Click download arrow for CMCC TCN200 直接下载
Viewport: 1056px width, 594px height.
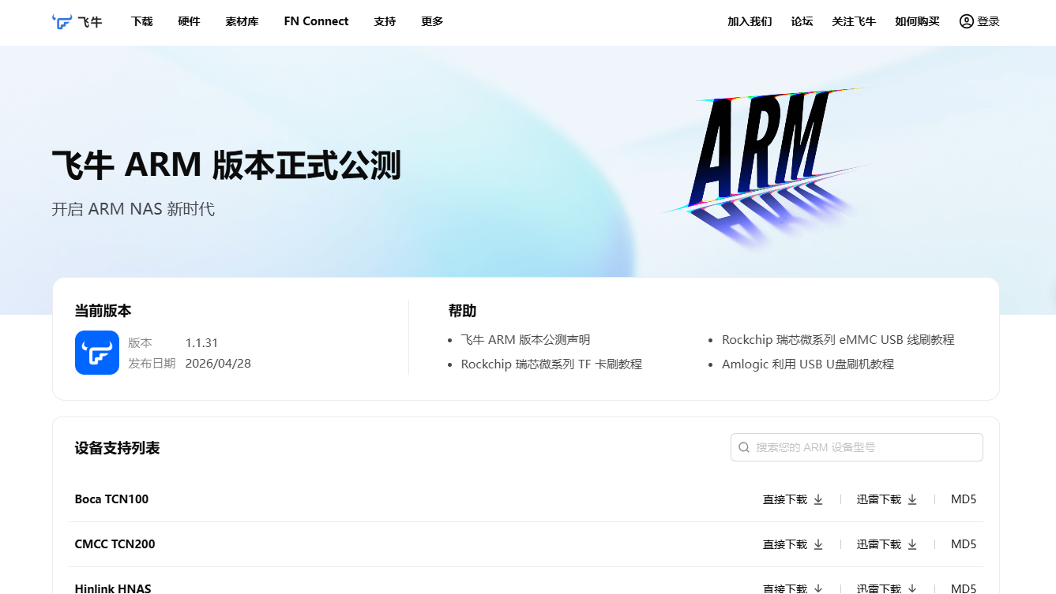coord(818,544)
